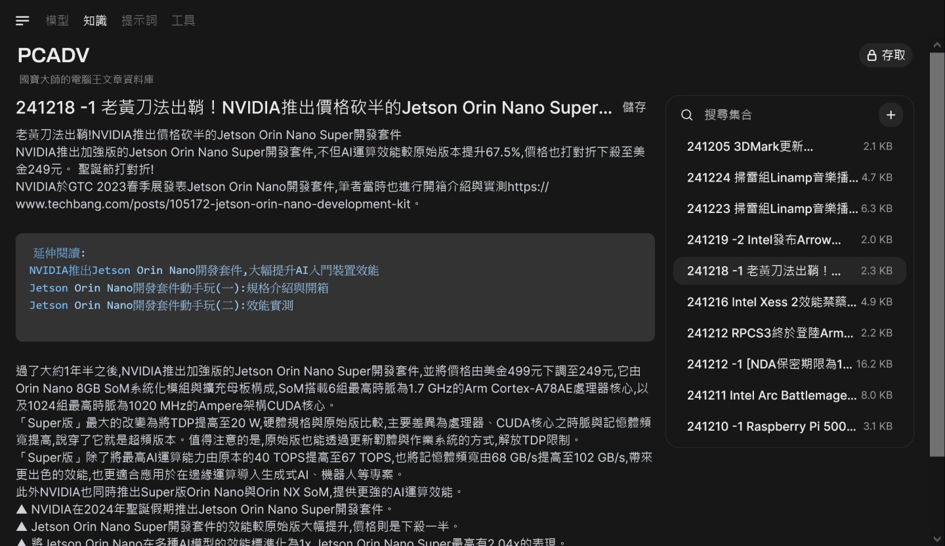Open file 241224 掃雷組Linamp音樂播
945x546 pixels.
click(x=789, y=177)
